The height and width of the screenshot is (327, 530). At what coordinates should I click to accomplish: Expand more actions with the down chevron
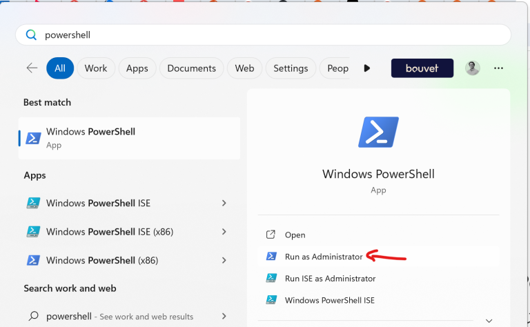tap(489, 320)
